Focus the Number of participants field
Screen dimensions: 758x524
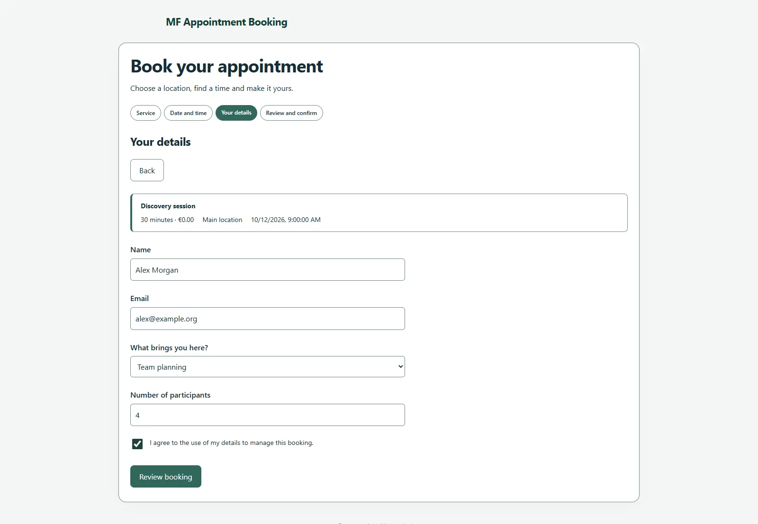click(x=267, y=415)
